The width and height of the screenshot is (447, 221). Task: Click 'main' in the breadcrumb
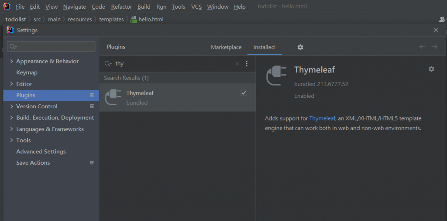[54, 19]
